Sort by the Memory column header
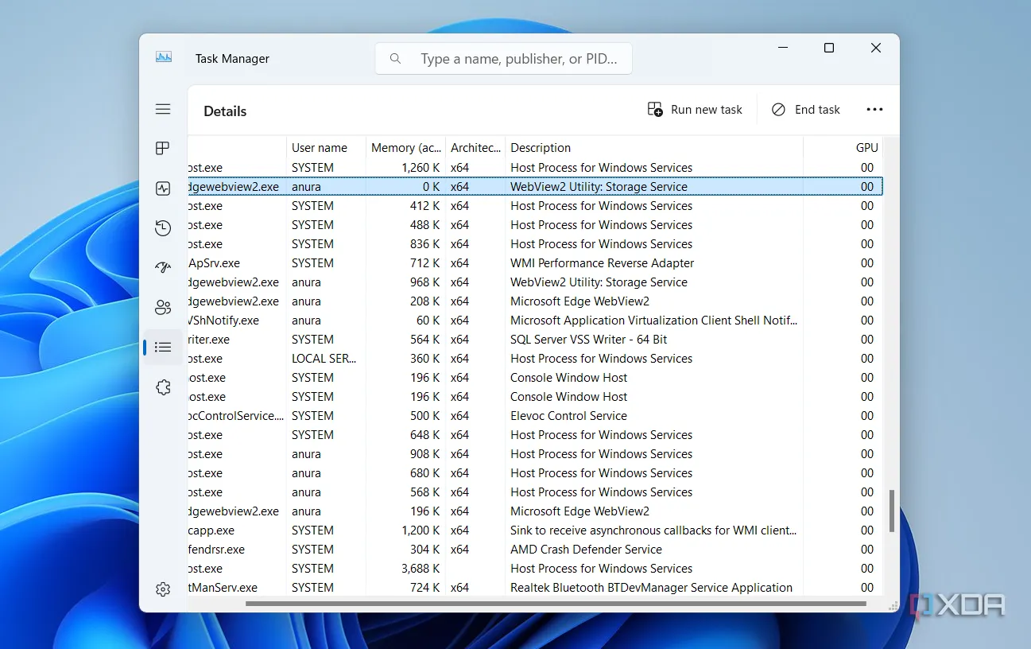 tap(405, 148)
